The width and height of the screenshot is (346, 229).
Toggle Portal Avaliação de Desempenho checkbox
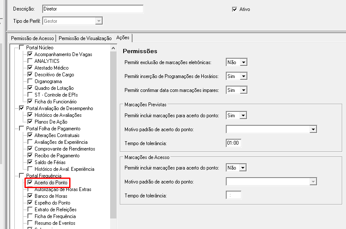click(x=22, y=108)
